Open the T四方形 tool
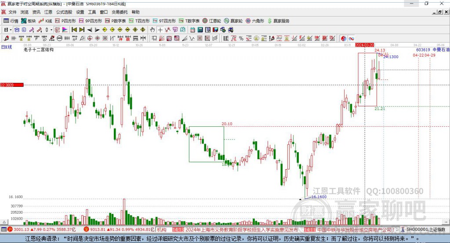The image size is (450, 243). tap(139, 21)
